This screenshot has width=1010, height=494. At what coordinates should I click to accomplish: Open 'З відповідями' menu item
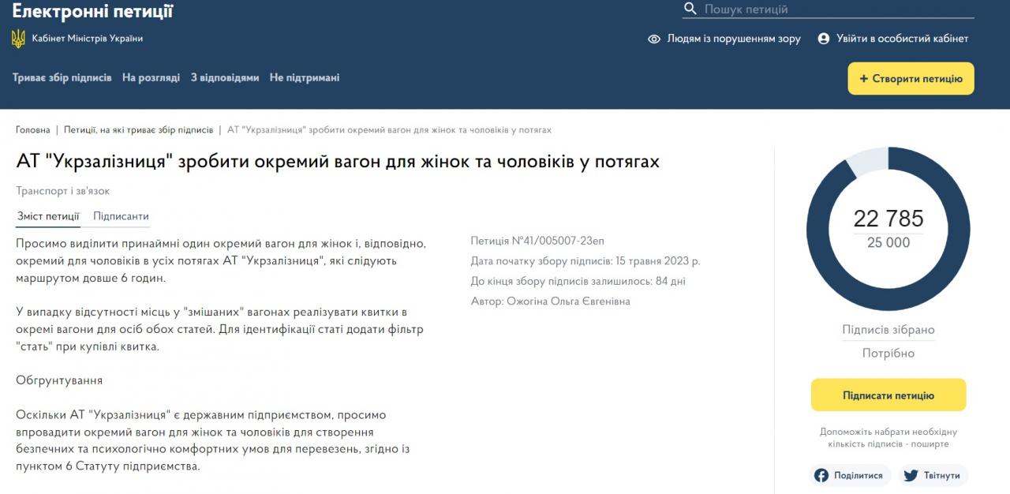(x=225, y=78)
